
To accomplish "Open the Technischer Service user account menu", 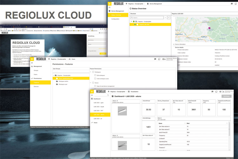I will (171, 59).
